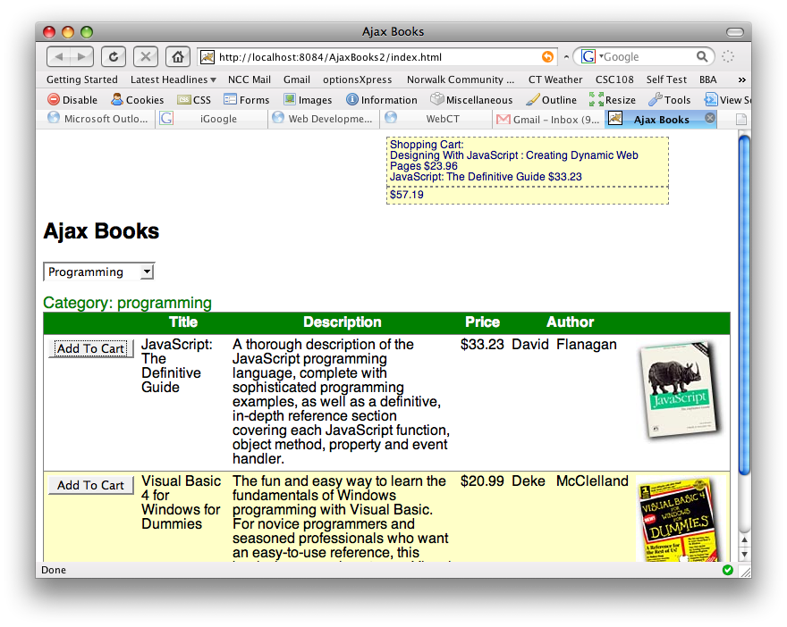The height and width of the screenshot is (627, 787).
Task: Switch to the iGoogle tab
Action: pos(211,120)
